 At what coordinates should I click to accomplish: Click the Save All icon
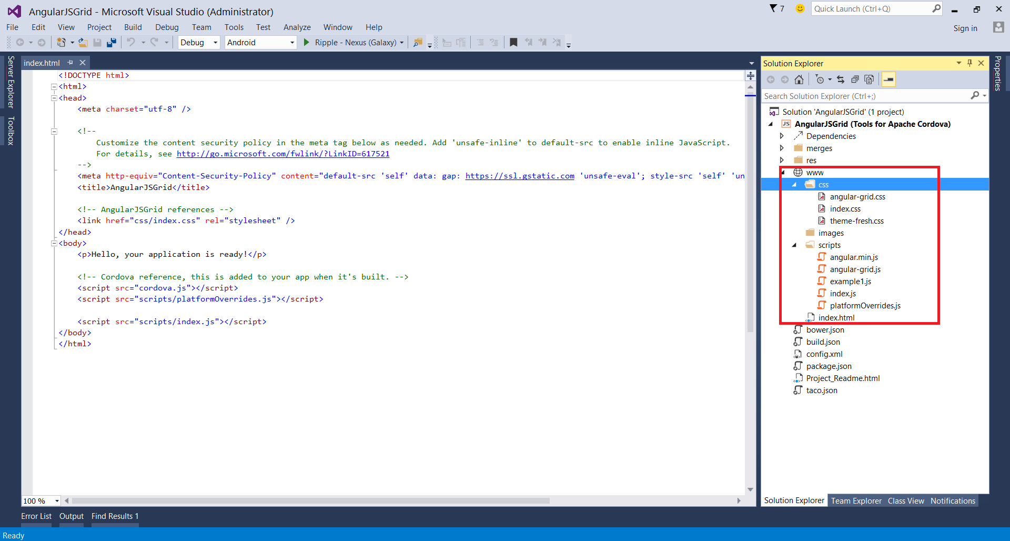112,43
